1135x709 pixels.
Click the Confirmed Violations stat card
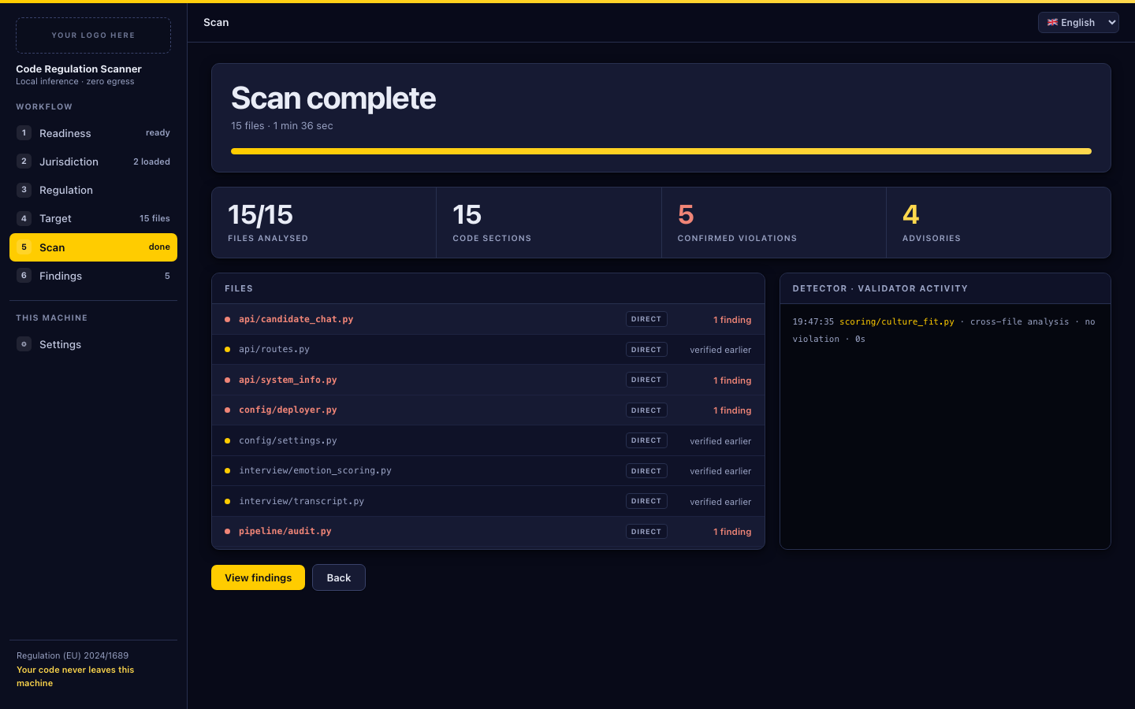(773, 222)
